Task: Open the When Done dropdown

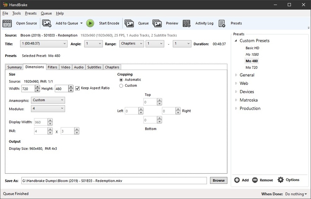Action: point(296,194)
